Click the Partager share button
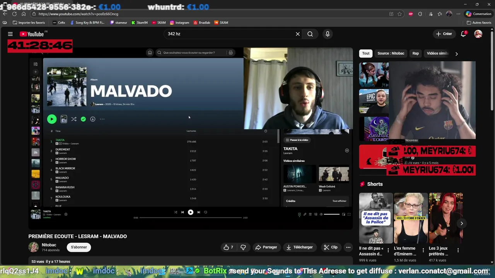Screen dimensions: 495x278 266,247
